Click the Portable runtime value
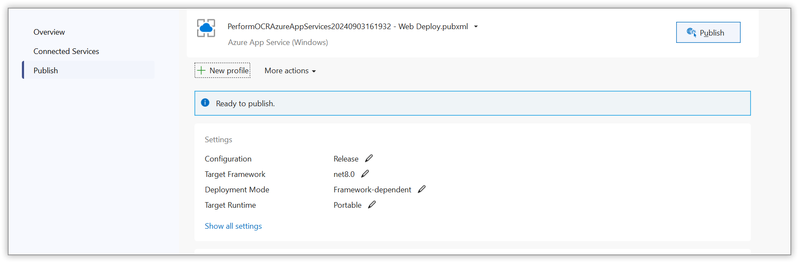Viewport: 799px width, 263px height. click(347, 205)
